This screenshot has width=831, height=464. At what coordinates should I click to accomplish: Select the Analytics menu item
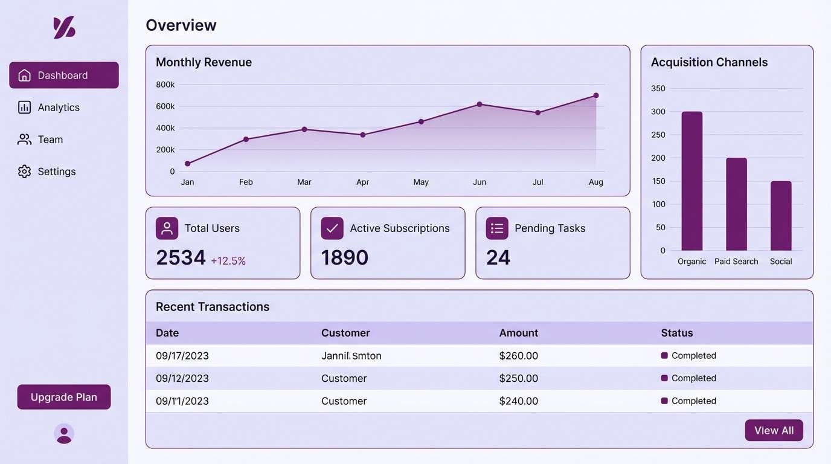pyautogui.click(x=59, y=107)
